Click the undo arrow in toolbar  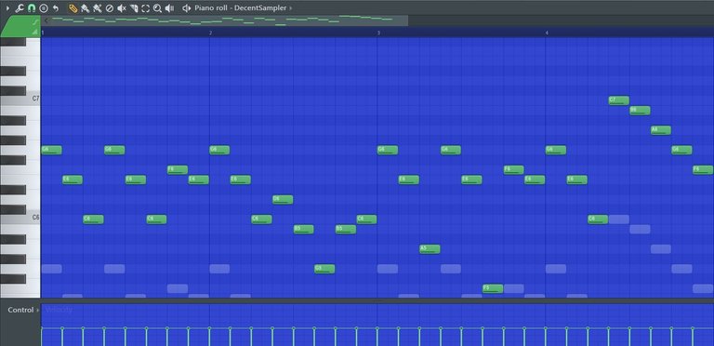pyautogui.click(x=56, y=8)
